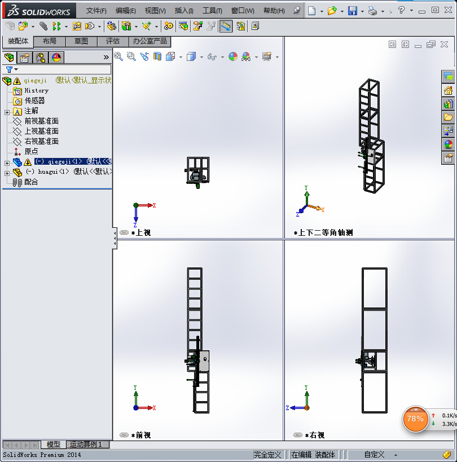This screenshot has height=462, width=457.
Task: Click the Save floppy disk icon
Action: (x=353, y=11)
